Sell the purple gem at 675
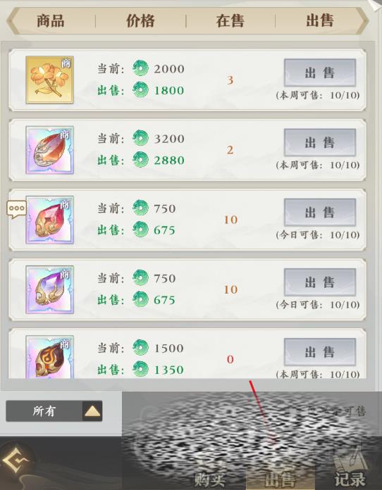Image resolution: width=382 pixels, height=490 pixels. point(320,282)
